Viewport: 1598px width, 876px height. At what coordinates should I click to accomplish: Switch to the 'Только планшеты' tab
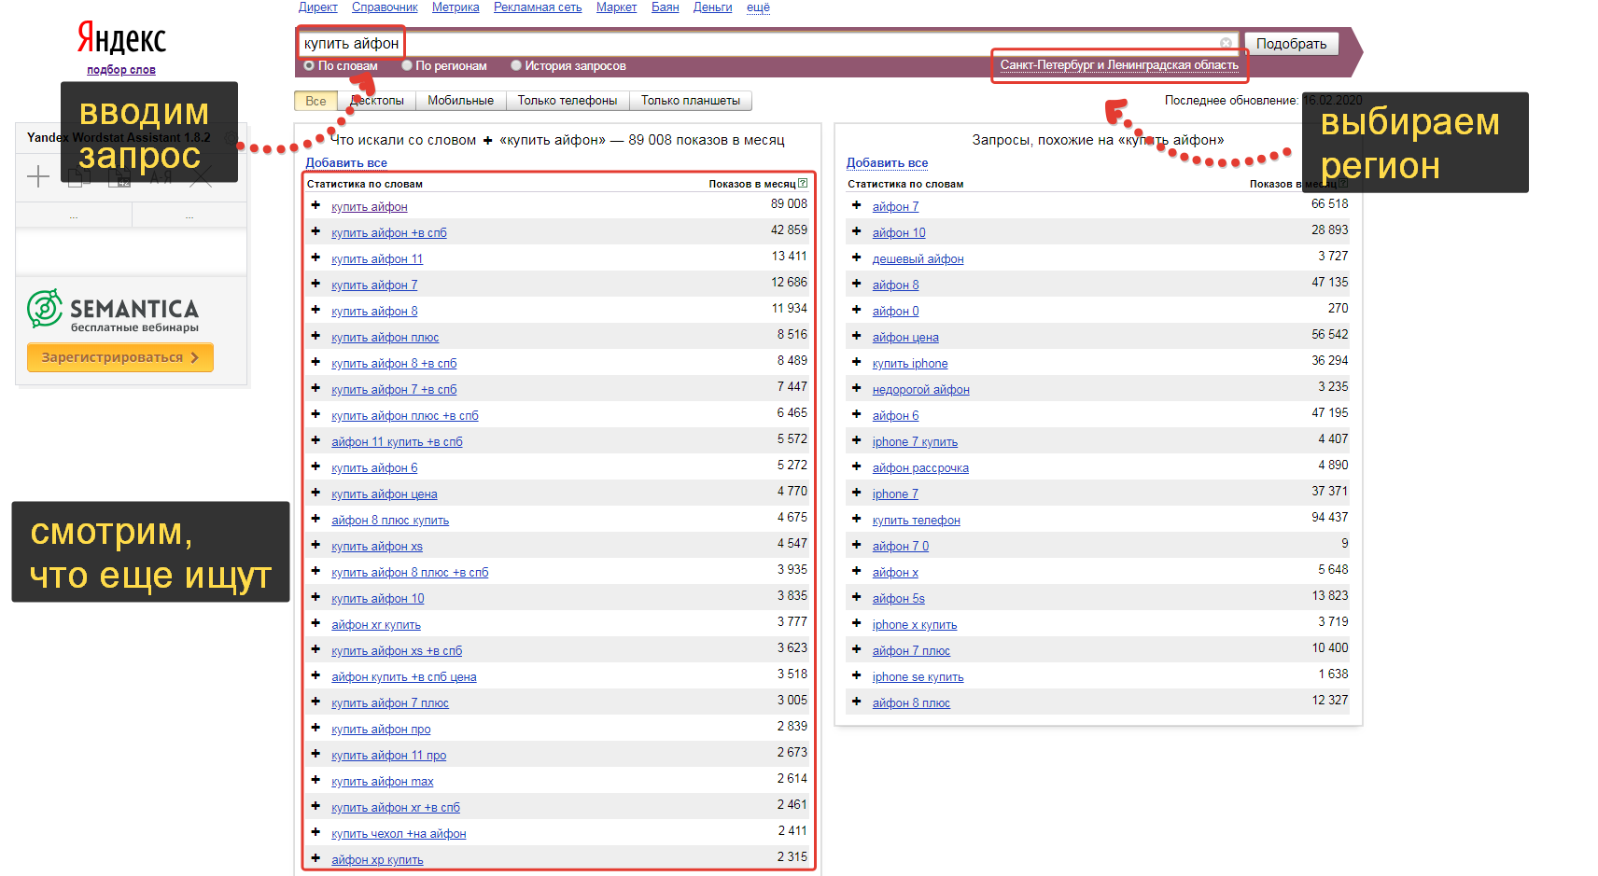pos(691,101)
